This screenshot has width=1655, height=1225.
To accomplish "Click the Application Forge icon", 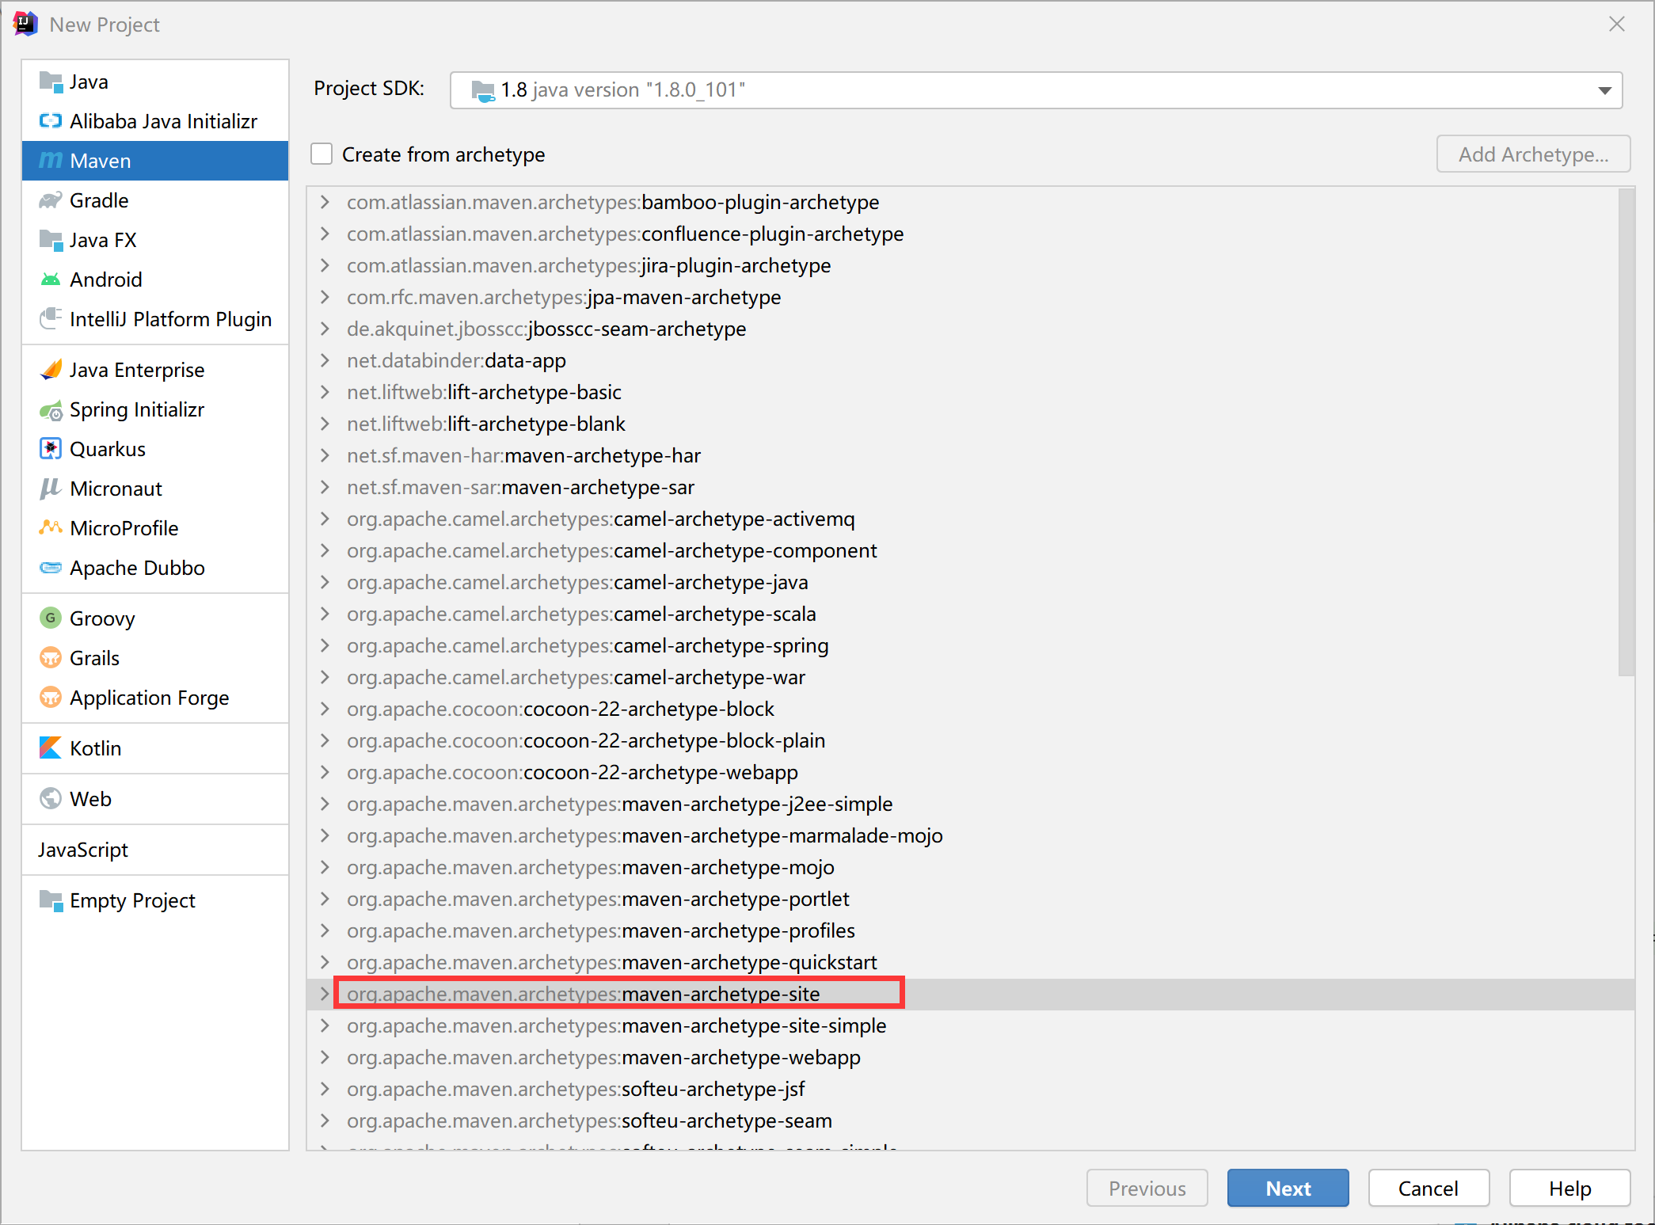I will click(51, 698).
